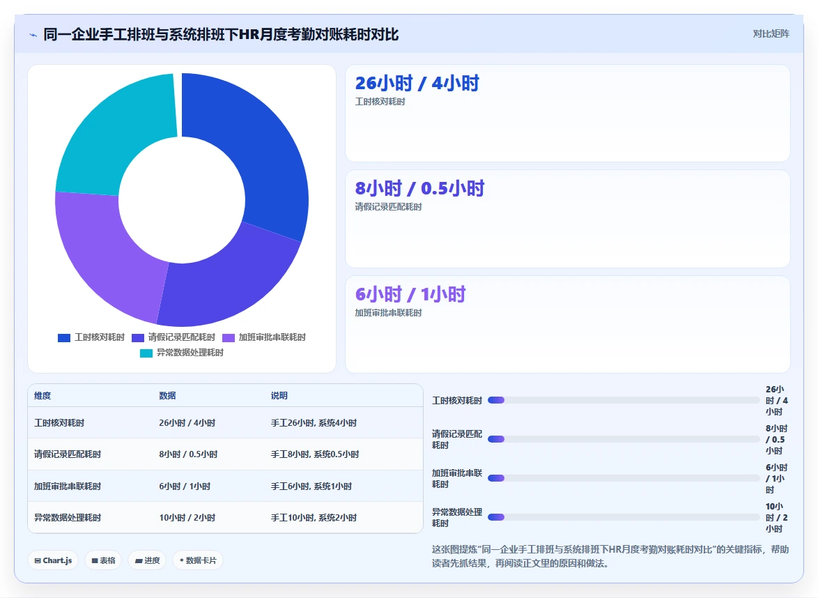Click the dark blue legend color box

(x=63, y=338)
